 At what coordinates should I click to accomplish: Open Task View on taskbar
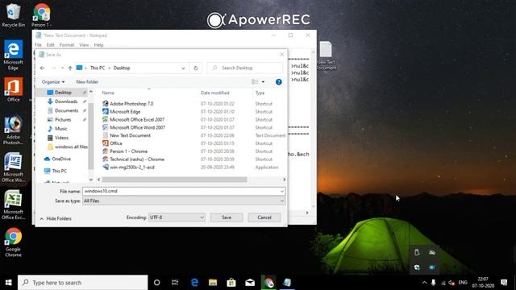[x=175, y=283]
